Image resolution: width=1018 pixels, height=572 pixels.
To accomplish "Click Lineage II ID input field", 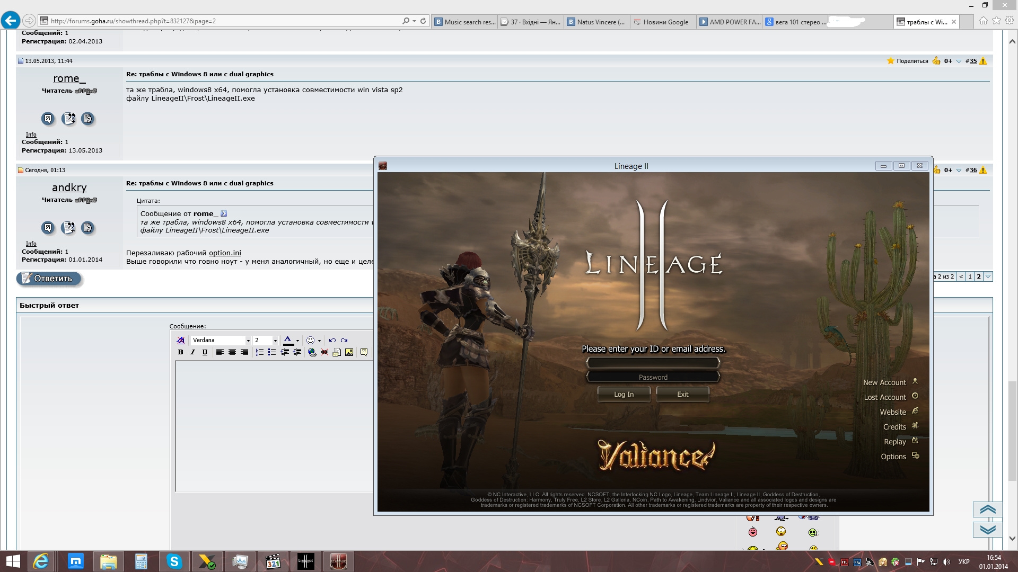I will 653,363.
